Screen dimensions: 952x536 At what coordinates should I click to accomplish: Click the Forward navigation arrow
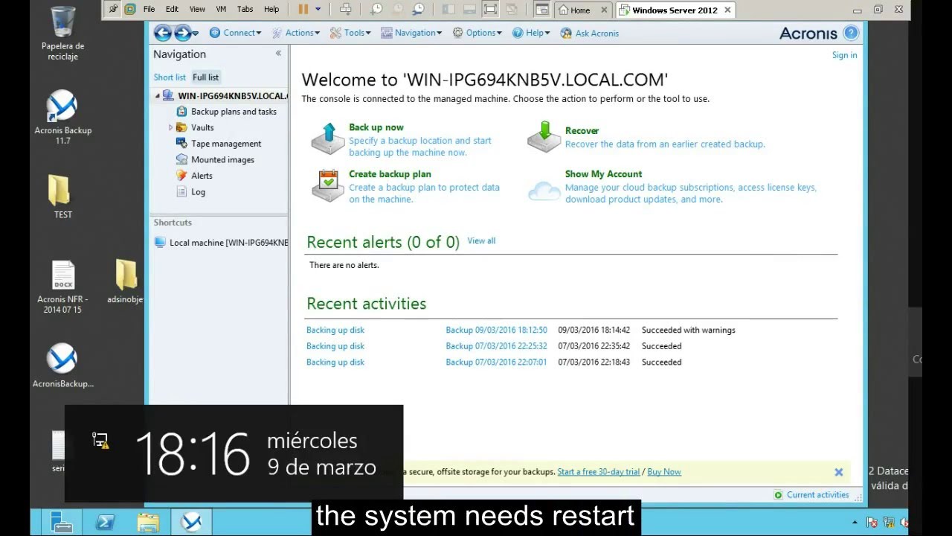click(x=182, y=33)
